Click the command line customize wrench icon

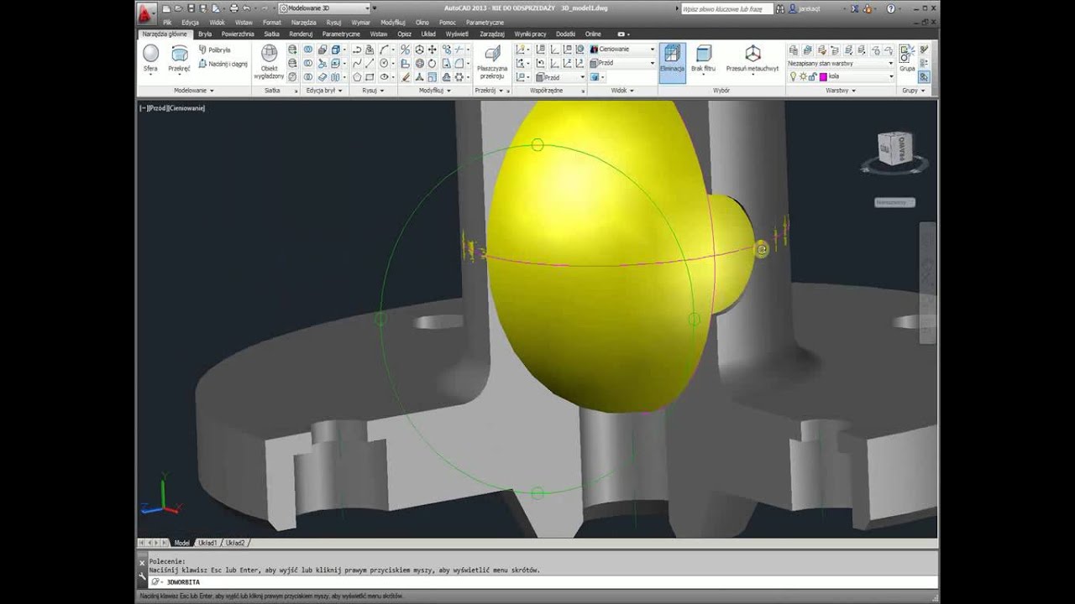(x=142, y=575)
